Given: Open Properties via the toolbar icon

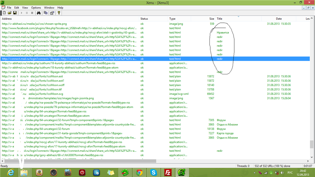Looking at the screenshot, I should pos(52,13).
